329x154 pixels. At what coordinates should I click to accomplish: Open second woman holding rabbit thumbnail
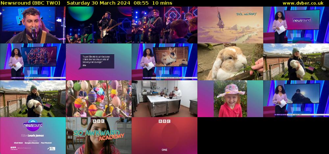click(x=33, y=99)
